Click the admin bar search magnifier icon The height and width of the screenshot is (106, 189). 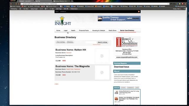click(184, 9)
